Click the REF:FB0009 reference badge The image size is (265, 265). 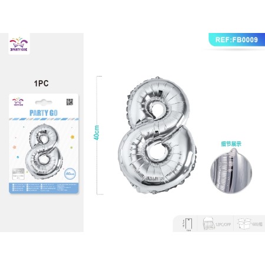pos(237,39)
